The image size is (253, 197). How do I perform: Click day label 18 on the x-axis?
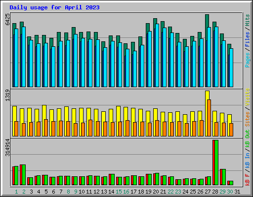coord(141,192)
